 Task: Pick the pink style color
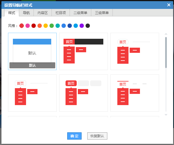pos(28,26)
